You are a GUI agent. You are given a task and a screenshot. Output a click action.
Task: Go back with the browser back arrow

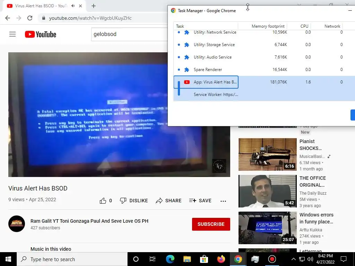click(8, 18)
